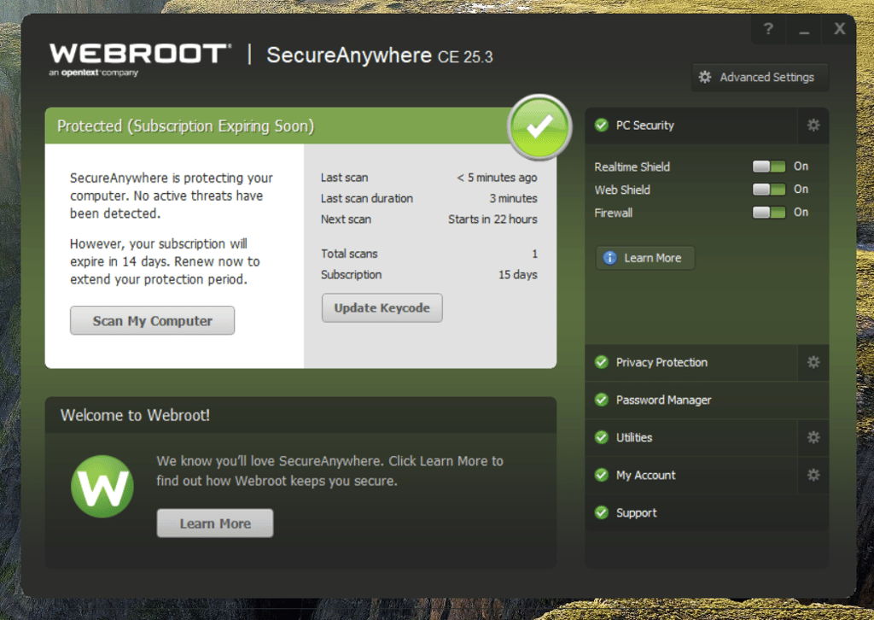
Task: Open the Privacy Protection gear settings
Action: tap(813, 362)
